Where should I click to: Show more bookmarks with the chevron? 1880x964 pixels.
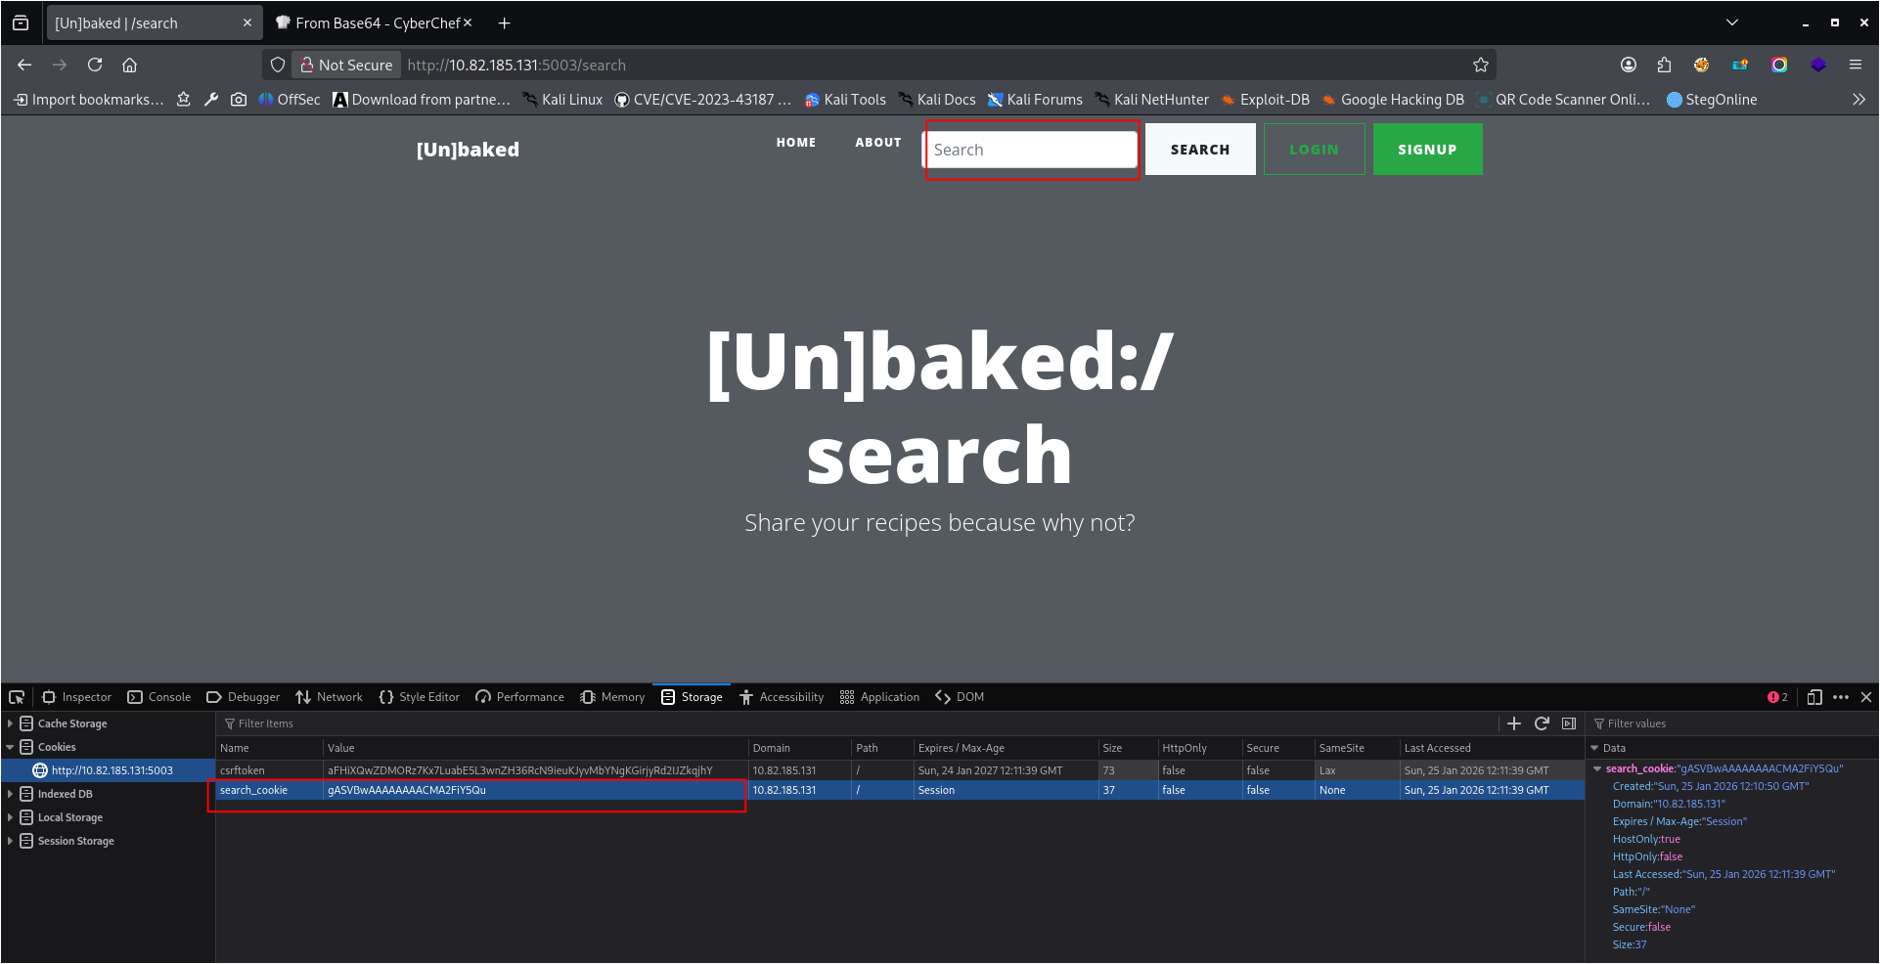coord(1858,100)
